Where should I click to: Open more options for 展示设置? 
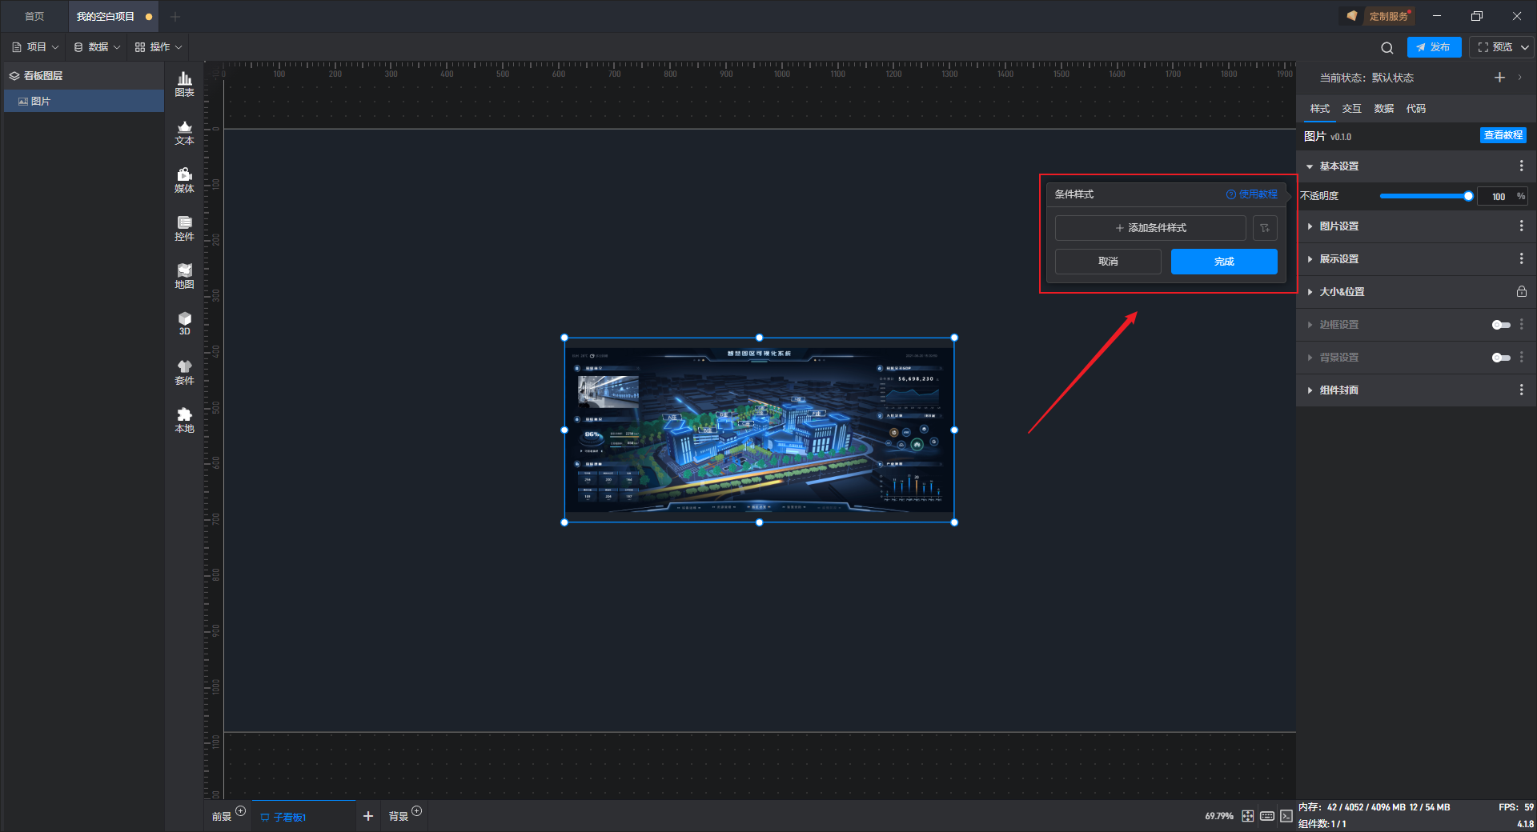1521,259
